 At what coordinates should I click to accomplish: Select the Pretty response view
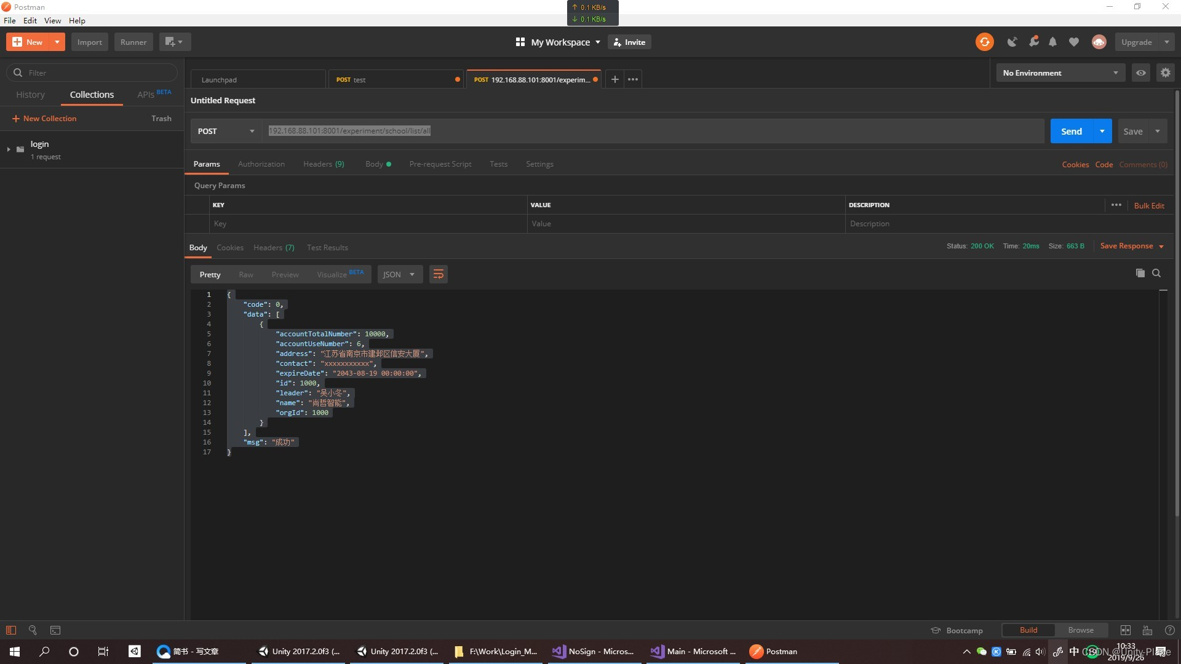(210, 274)
